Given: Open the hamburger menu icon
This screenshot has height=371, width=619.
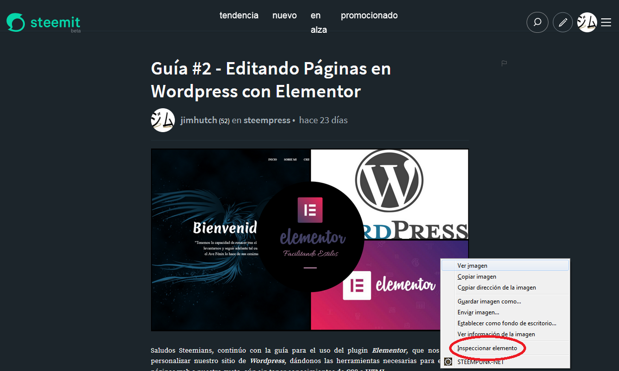Looking at the screenshot, I should pos(606,22).
